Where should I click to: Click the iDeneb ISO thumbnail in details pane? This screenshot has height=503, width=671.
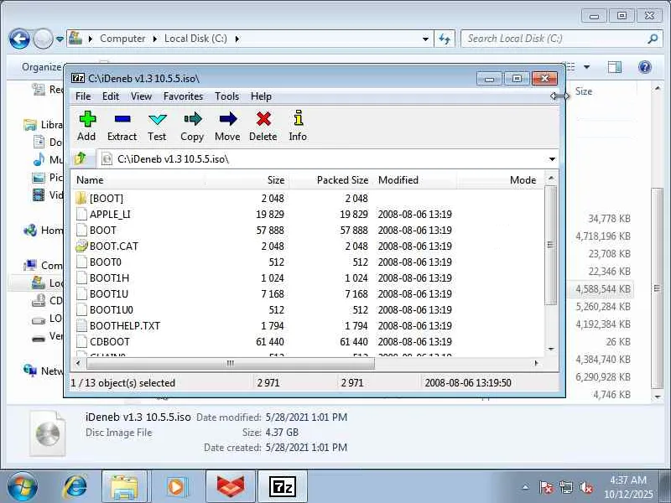tap(48, 433)
